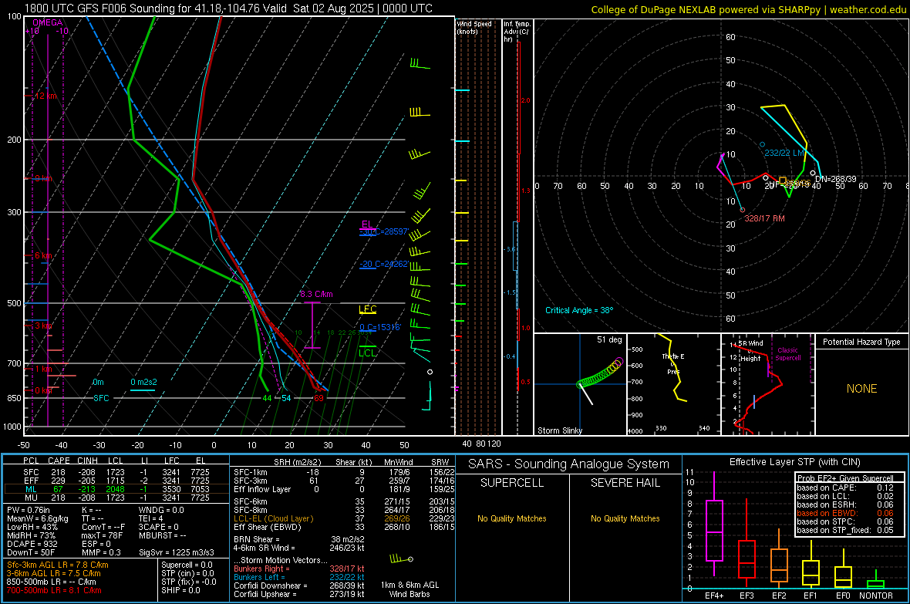Screen dimensions: 910x604
Task: Select the highlighted ML parcel row
Action: 116,489
